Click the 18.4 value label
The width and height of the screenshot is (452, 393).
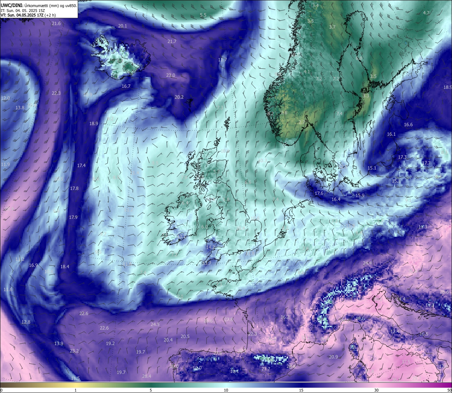click(x=65, y=267)
